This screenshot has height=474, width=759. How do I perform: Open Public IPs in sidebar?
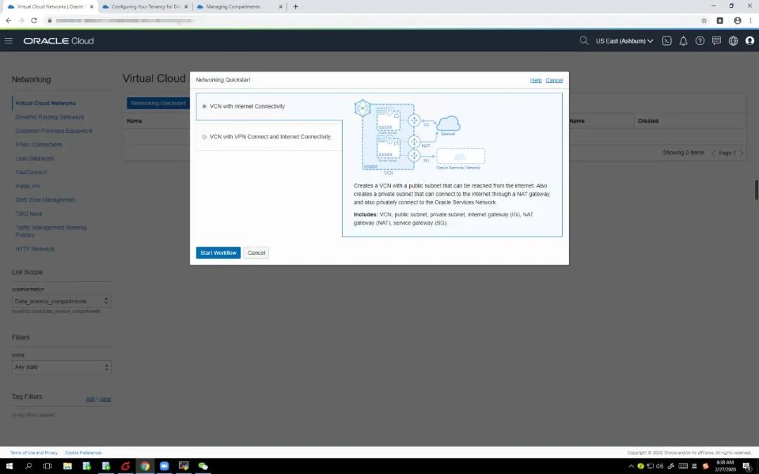click(x=27, y=186)
